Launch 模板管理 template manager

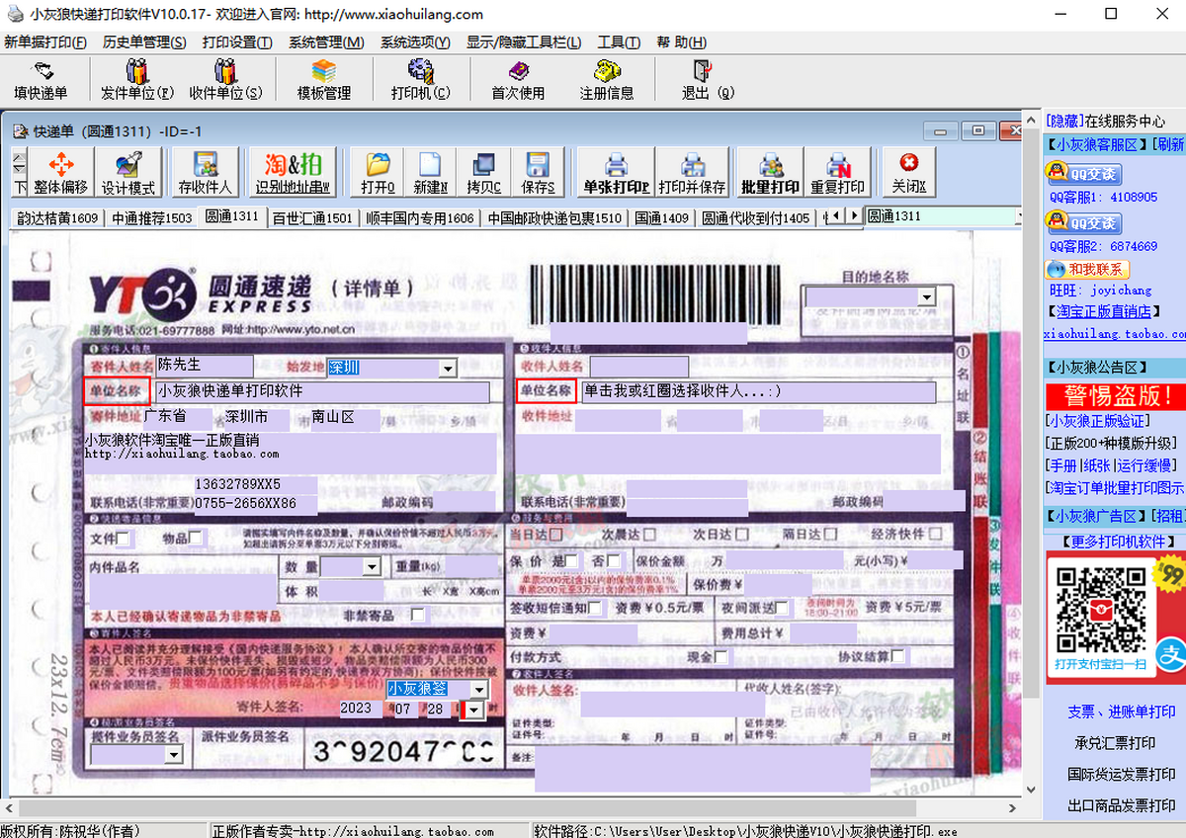coord(324,80)
